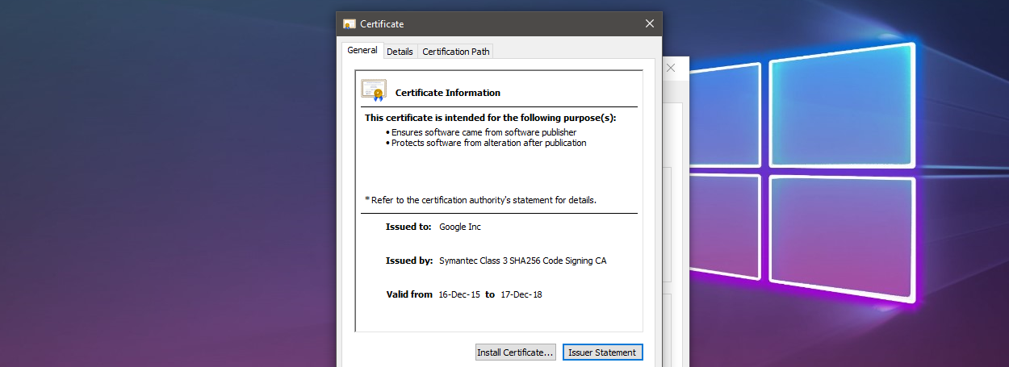Close the Certificate dialog
This screenshot has width=1009, height=367.
click(650, 24)
